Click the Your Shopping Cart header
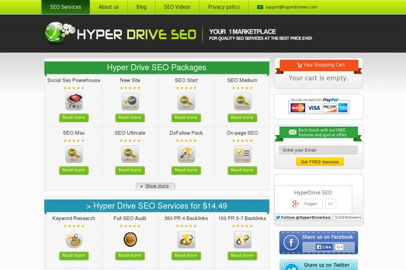 point(319,65)
